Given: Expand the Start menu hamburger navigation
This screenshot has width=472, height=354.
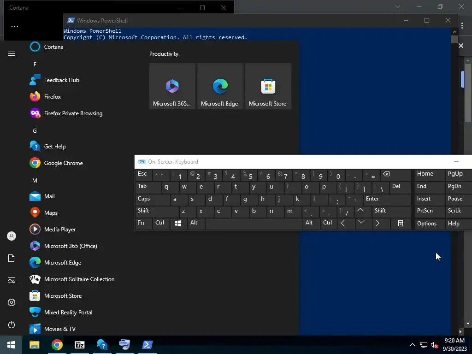Looking at the screenshot, I should click(x=12, y=54).
